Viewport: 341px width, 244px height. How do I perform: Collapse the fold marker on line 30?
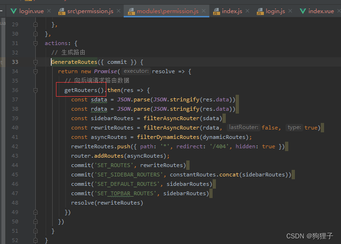pos(35,34)
